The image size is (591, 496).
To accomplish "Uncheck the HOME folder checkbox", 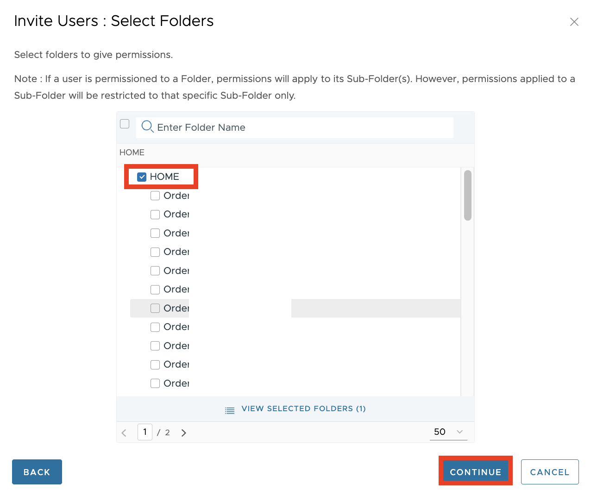I will 142,177.
